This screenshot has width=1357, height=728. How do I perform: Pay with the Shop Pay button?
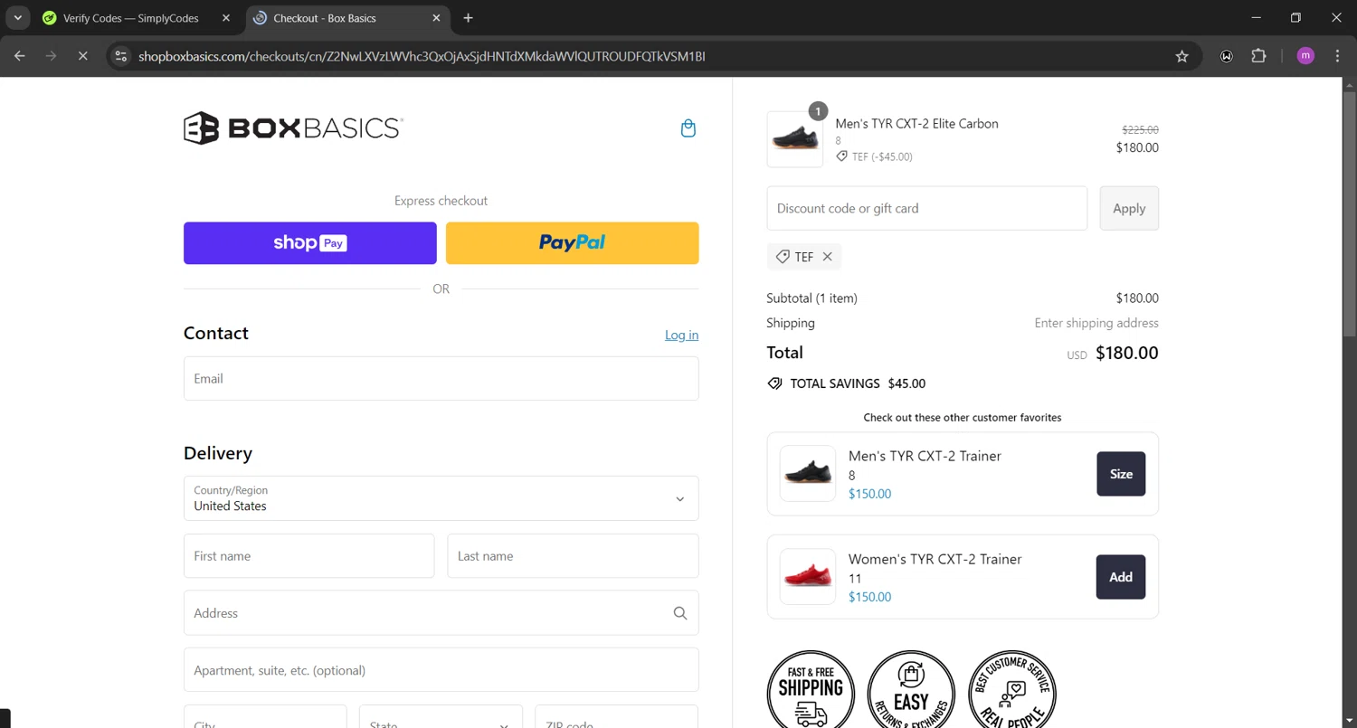point(310,243)
